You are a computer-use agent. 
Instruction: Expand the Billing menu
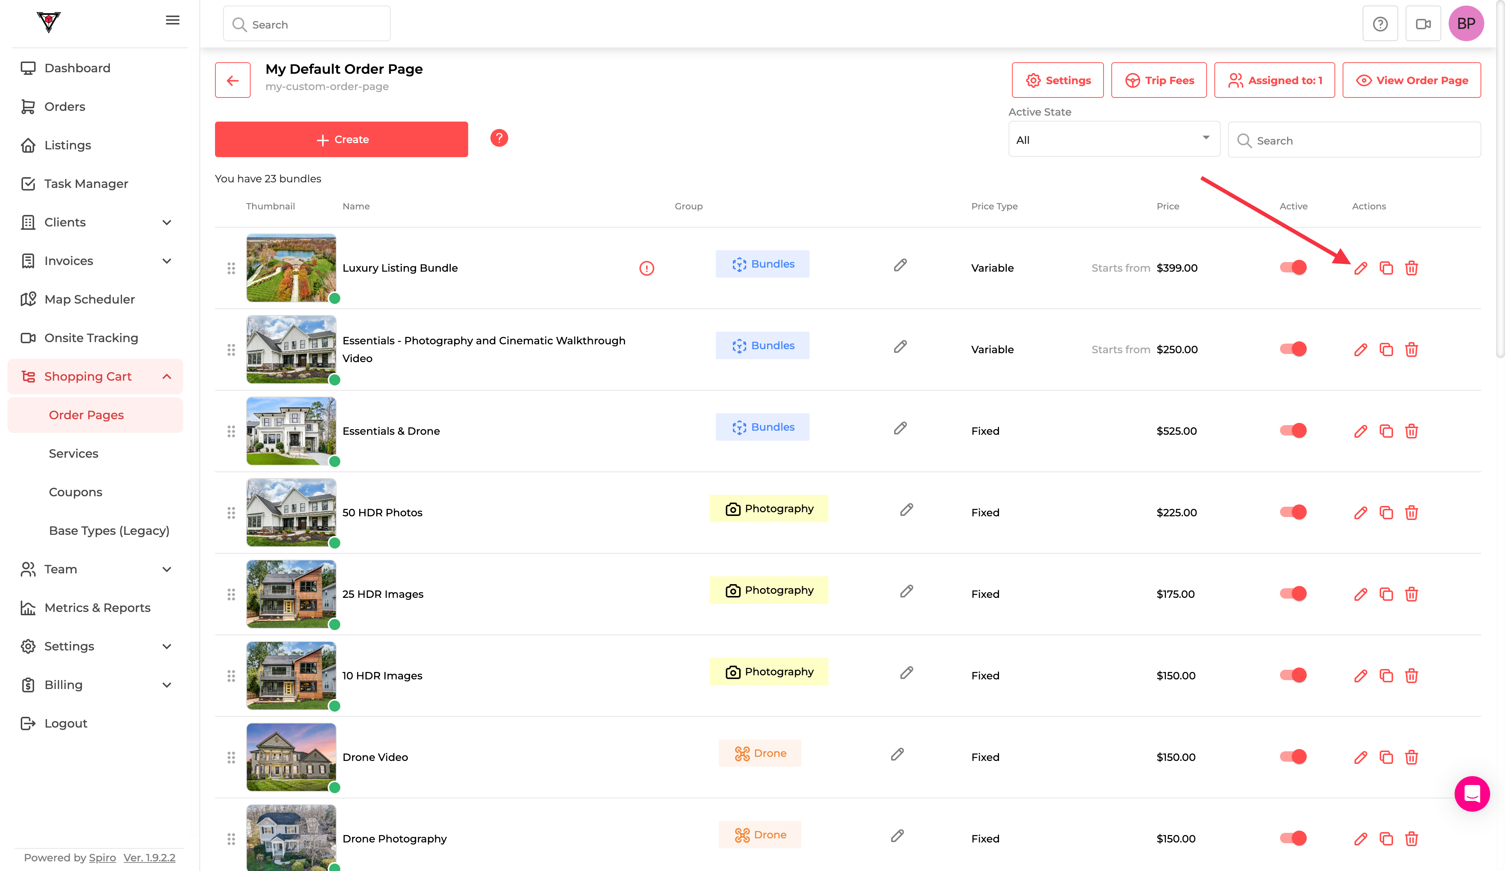click(96, 685)
